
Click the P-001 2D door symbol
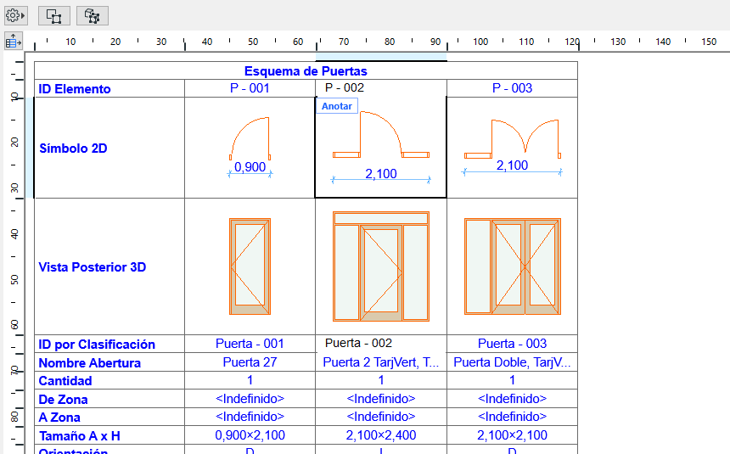tap(250, 138)
